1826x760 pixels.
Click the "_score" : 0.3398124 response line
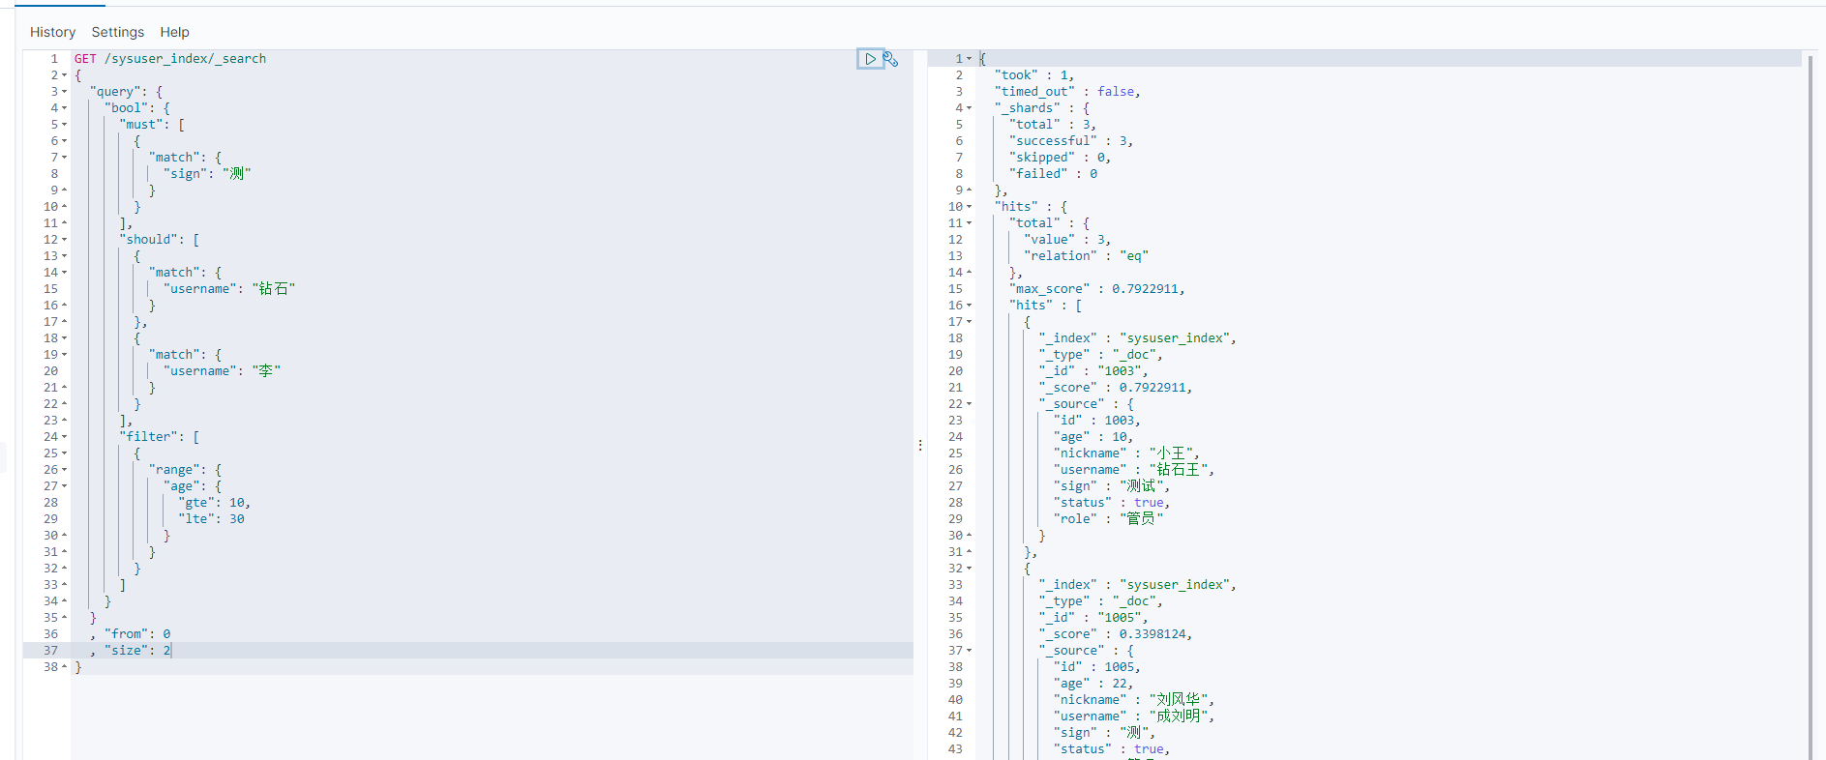pyautogui.click(x=1116, y=634)
